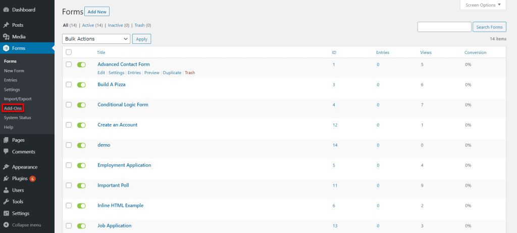Check the Conditional Logic Form checkbox
517x233 pixels.
point(69,105)
